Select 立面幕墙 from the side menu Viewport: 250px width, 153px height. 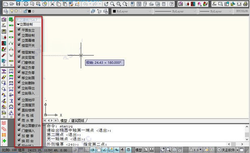pos(28,40)
